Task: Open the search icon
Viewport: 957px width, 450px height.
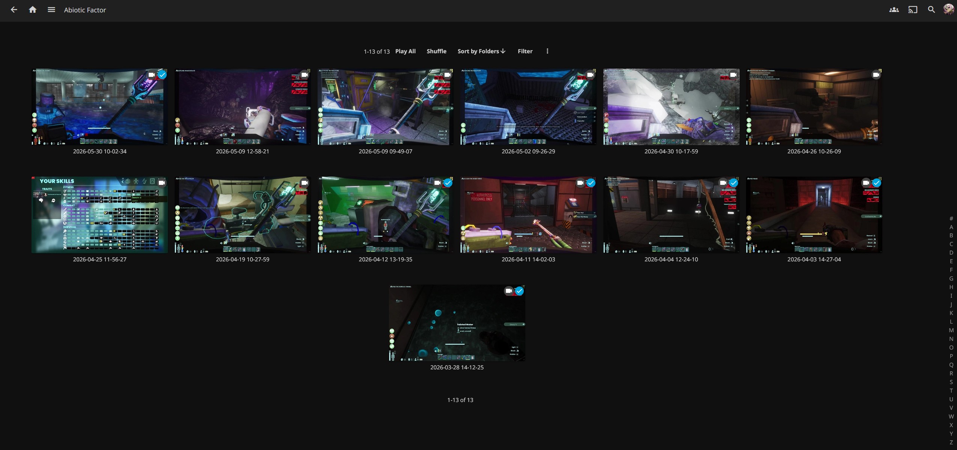Action: pos(931,10)
